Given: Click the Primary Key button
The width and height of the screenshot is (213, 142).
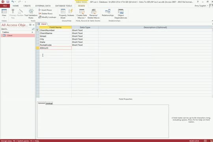Looking at the screenshot, I should click(13, 14).
